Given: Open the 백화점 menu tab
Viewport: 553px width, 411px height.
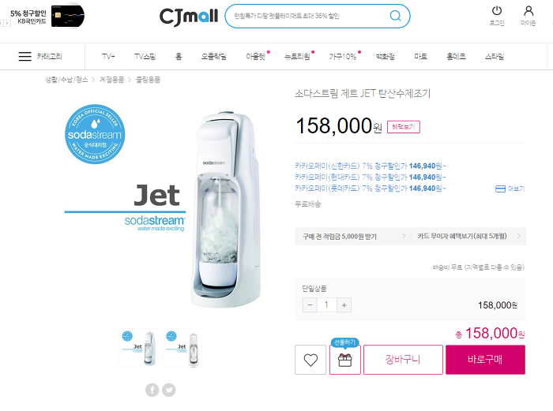Looking at the screenshot, I should pos(386,56).
